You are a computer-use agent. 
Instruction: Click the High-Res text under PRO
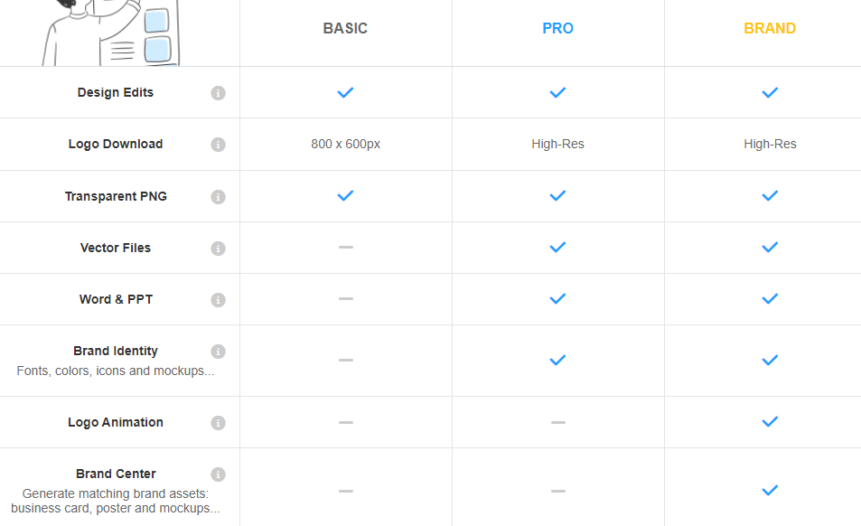click(x=558, y=144)
